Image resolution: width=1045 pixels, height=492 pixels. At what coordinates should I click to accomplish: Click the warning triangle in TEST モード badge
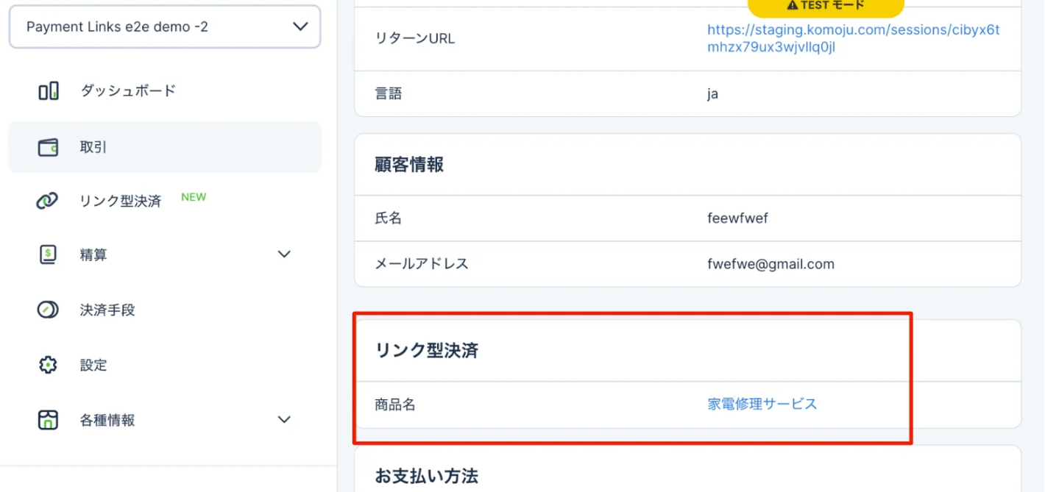coord(792,5)
